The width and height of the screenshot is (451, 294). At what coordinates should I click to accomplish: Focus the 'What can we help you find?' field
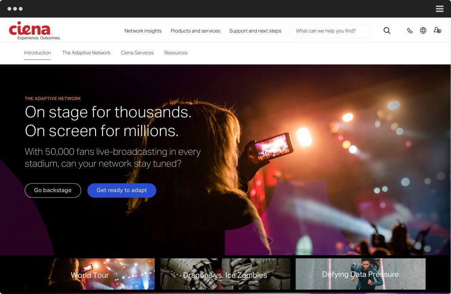(330, 31)
